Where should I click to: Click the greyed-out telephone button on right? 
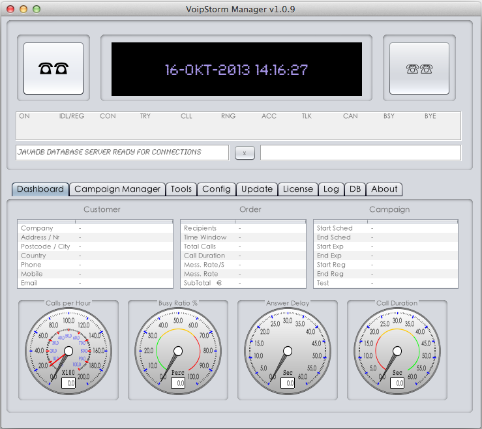[419, 68]
